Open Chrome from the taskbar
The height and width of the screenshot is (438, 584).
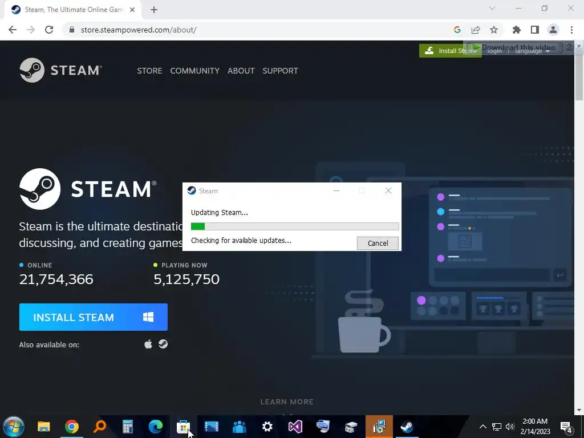pyautogui.click(x=71, y=427)
